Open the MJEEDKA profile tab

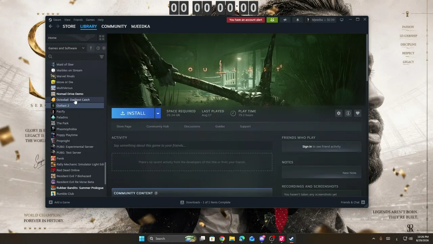tap(141, 26)
